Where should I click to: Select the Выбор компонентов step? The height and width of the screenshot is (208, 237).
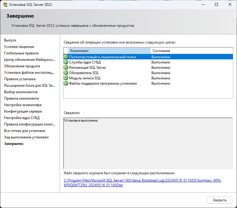(21, 92)
